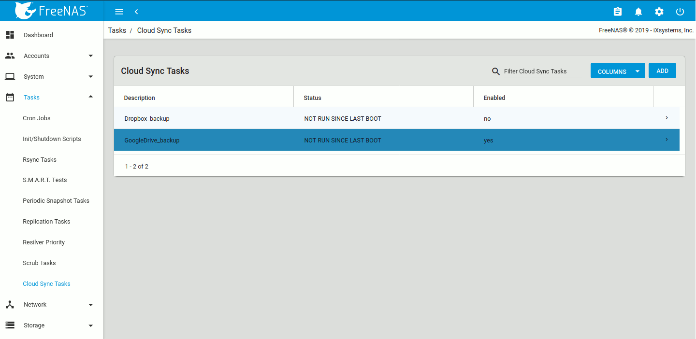Collapse sidebar with back chevron icon

[136, 12]
